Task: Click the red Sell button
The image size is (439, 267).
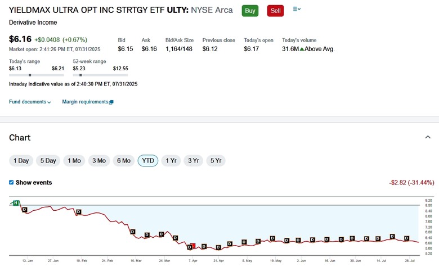Action: coord(275,11)
